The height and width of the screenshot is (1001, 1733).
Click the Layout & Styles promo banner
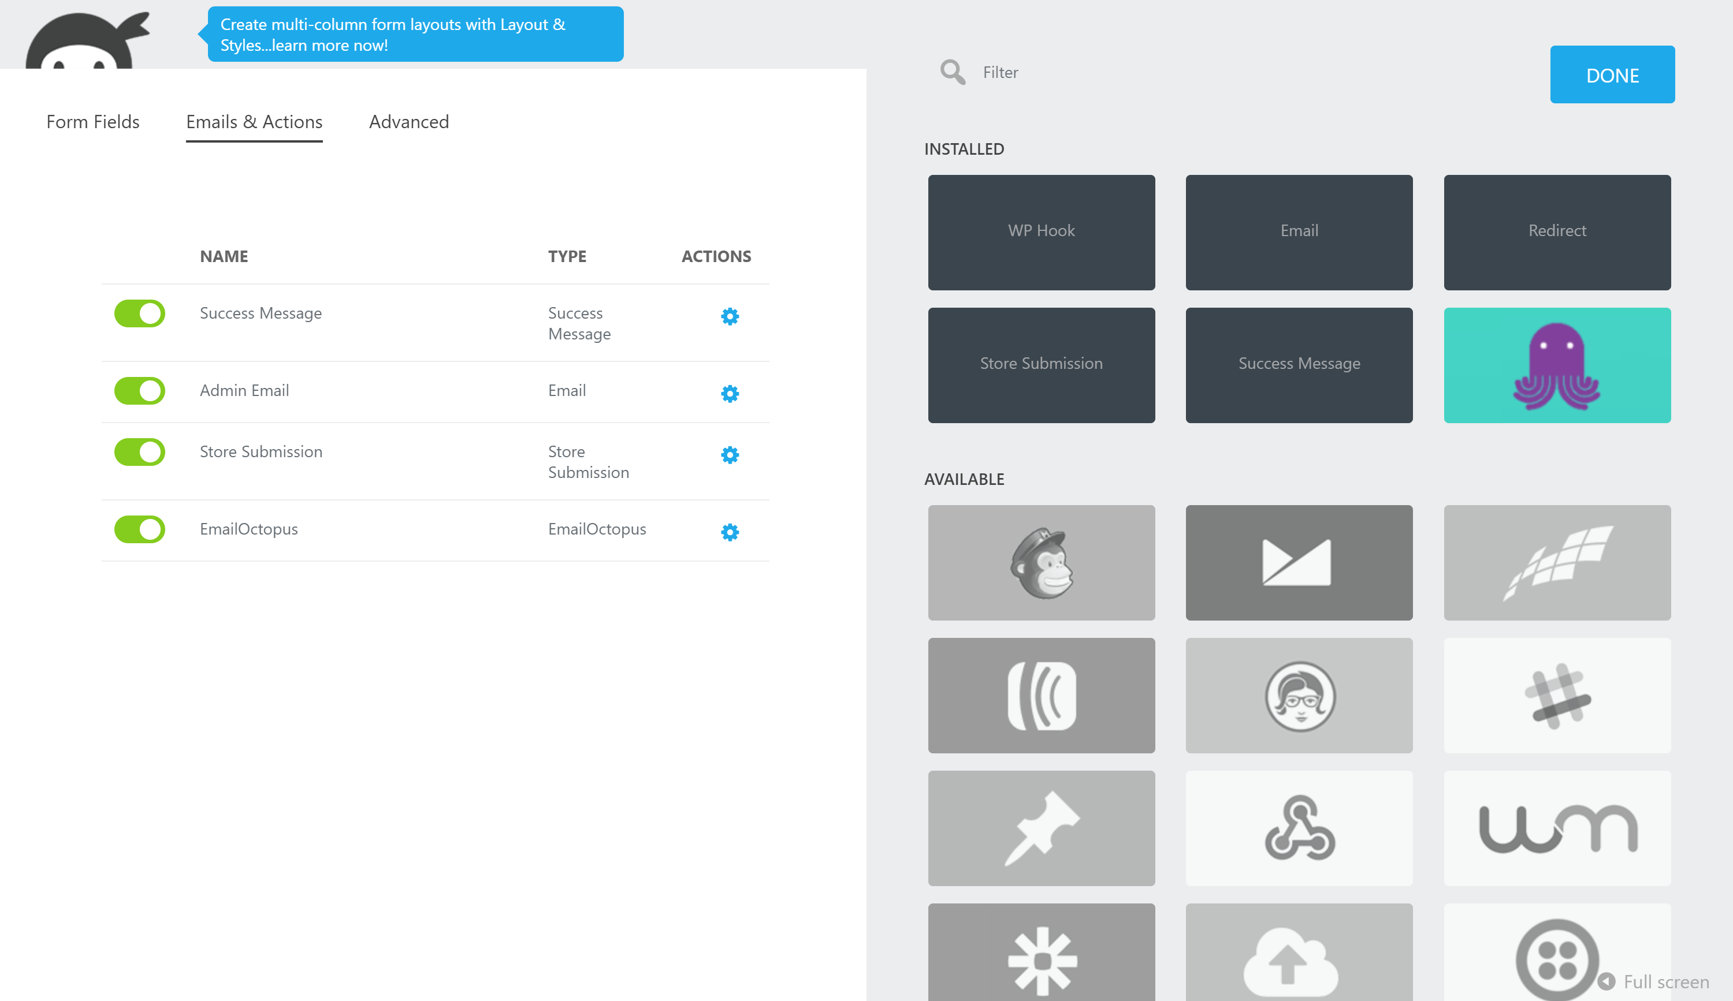(415, 35)
